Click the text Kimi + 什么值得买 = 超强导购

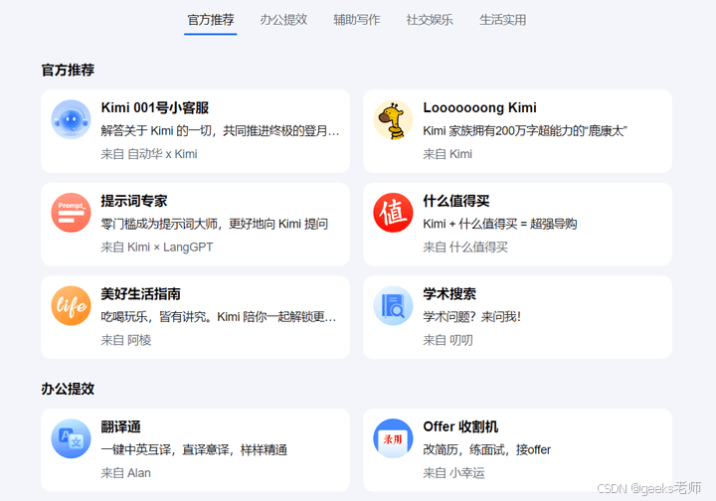[500, 224]
